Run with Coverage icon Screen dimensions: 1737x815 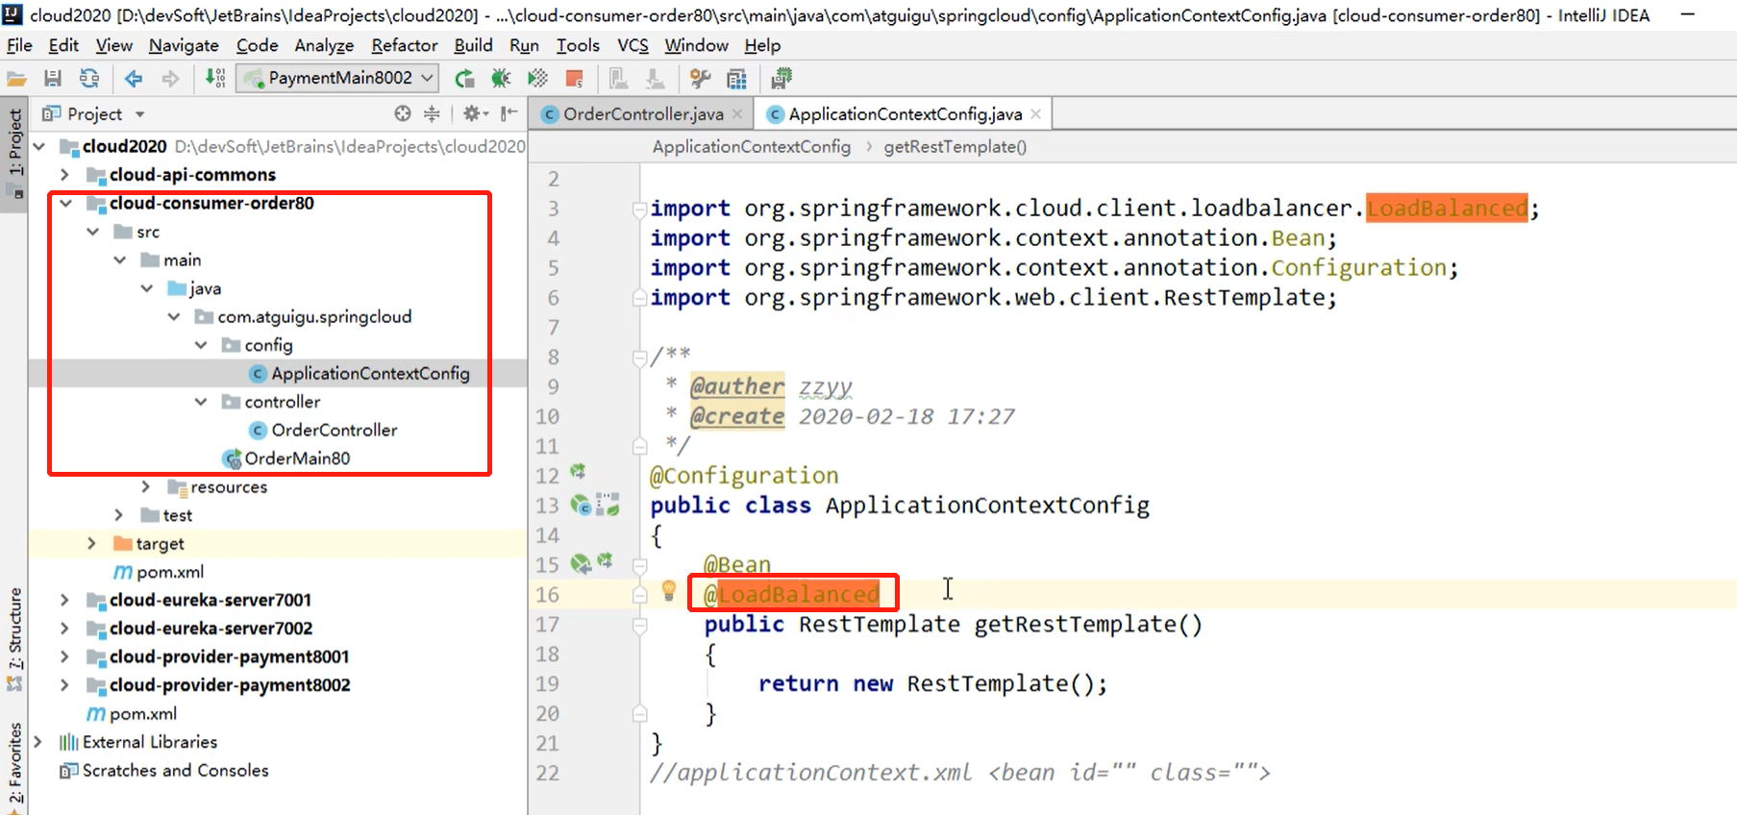coord(537,79)
